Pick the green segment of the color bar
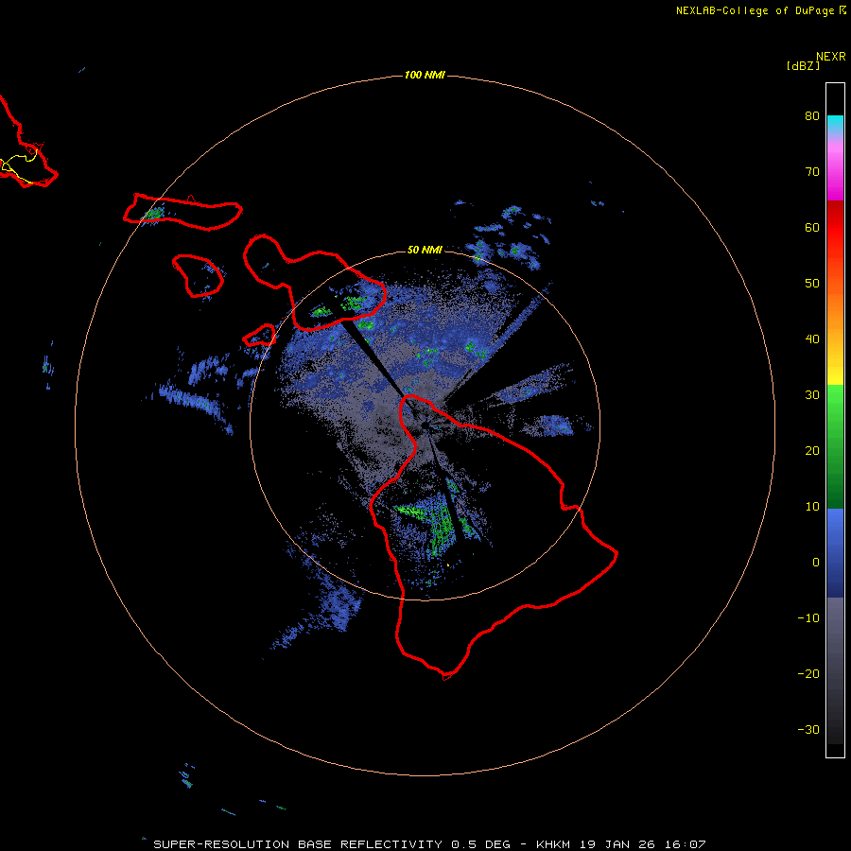Screen dimensions: 851x851 point(835,446)
